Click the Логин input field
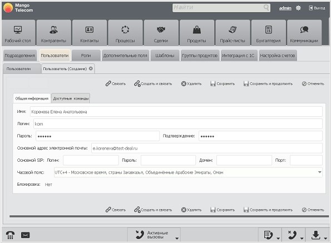 coord(178,124)
